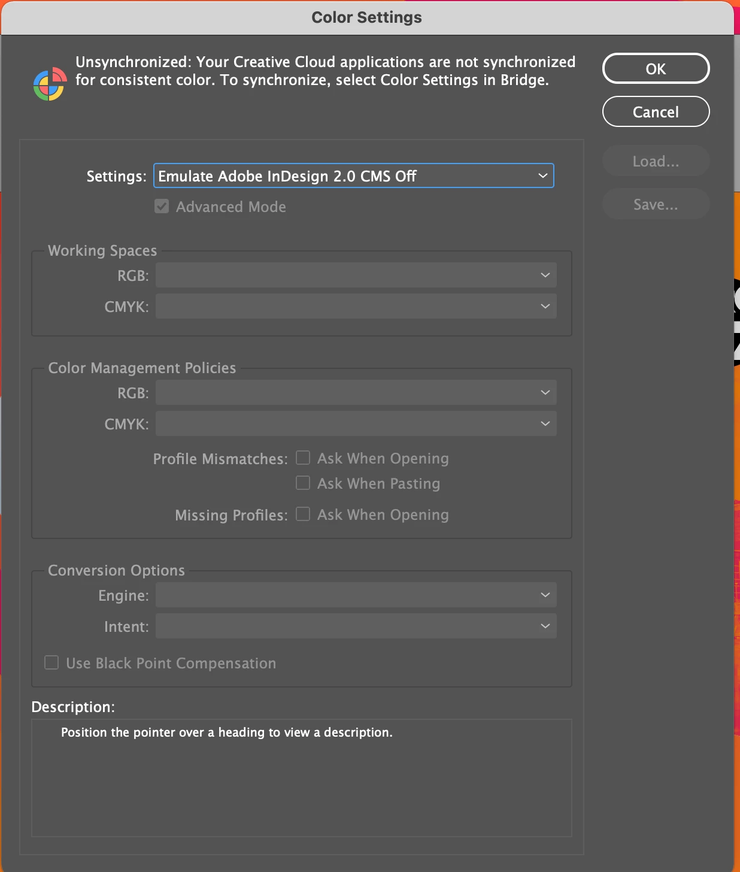740x872 pixels.
Task: Cancel the Color Settings dialog
Action: click(656, 112)
